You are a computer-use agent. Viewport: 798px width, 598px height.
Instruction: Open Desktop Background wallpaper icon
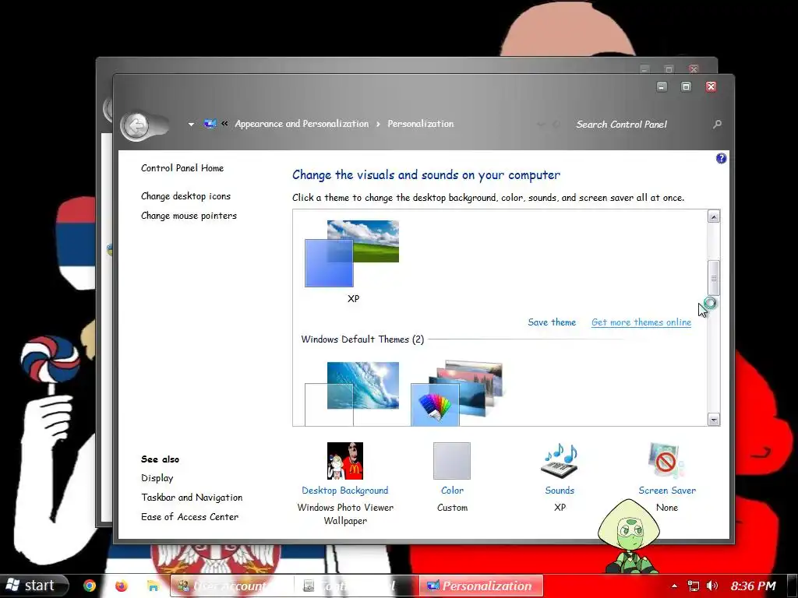coord(345,461)
